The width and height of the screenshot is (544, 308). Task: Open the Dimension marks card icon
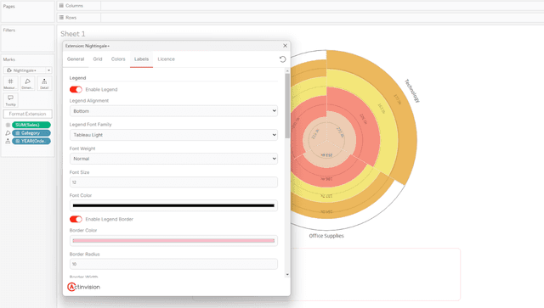point(27,83)
